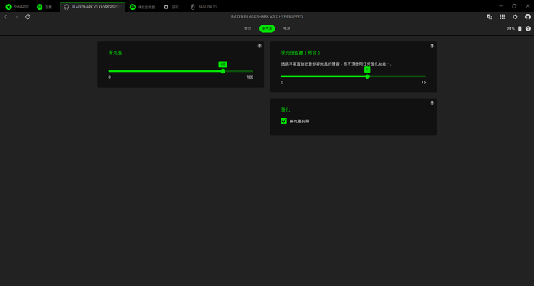Open settings gear beside the profile avatar
The height and width of the screenshot is (286, 534).
515,17
